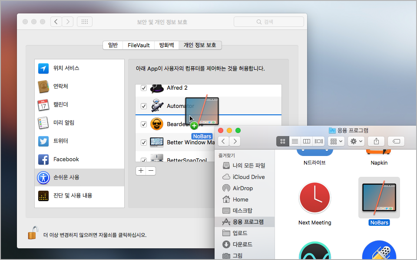This screenshot has height=260, width=417.
Task: Uncheck the Alfred 2 checkbox
Action: [144, 88]
